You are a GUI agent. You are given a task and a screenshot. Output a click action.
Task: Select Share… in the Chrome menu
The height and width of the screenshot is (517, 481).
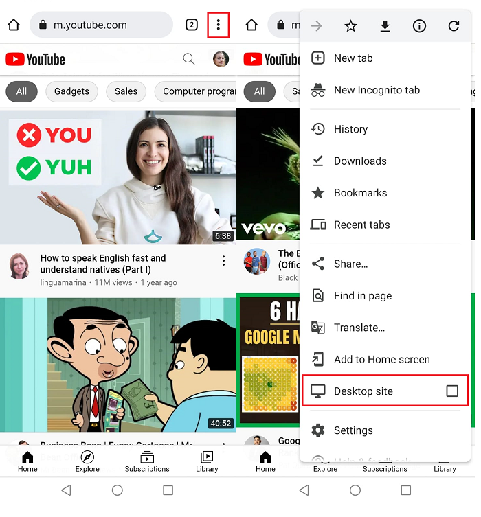click(385, 264)
